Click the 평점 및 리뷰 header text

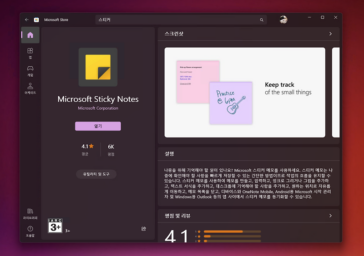pos(177,216)
